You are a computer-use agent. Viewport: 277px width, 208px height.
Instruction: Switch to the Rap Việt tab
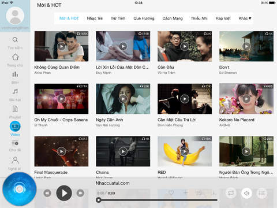[x=223, y=18]
